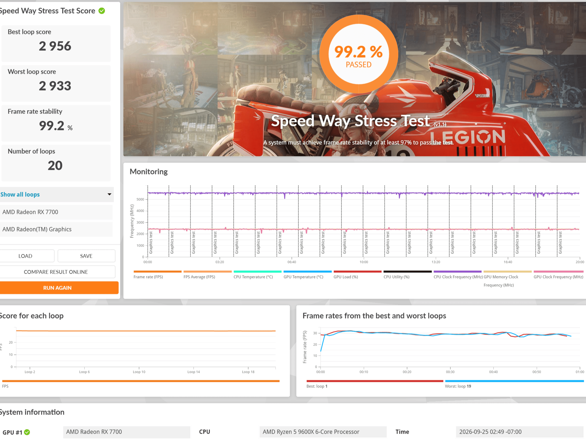Screen dimensions: 586x439
Task: Click the Frame rate stability 99.2 % value
Action: (x=56, y=126)
